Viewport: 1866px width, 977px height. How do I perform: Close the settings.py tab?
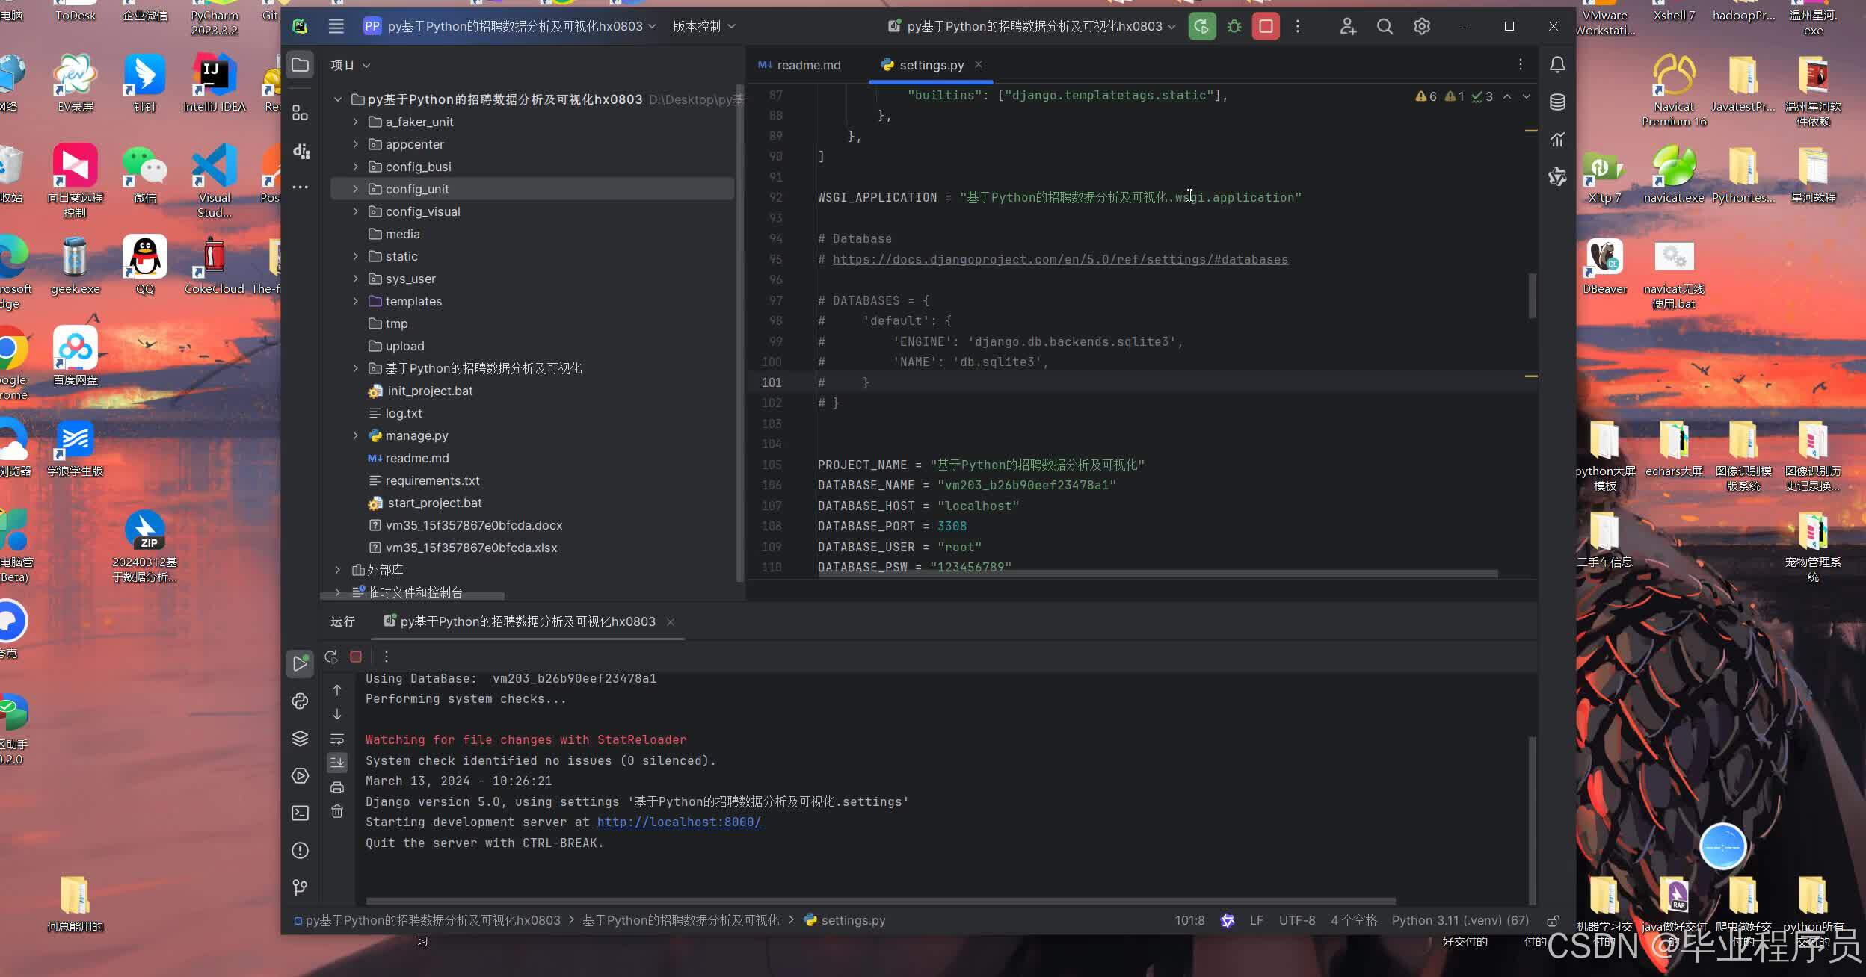coord(979,64)
